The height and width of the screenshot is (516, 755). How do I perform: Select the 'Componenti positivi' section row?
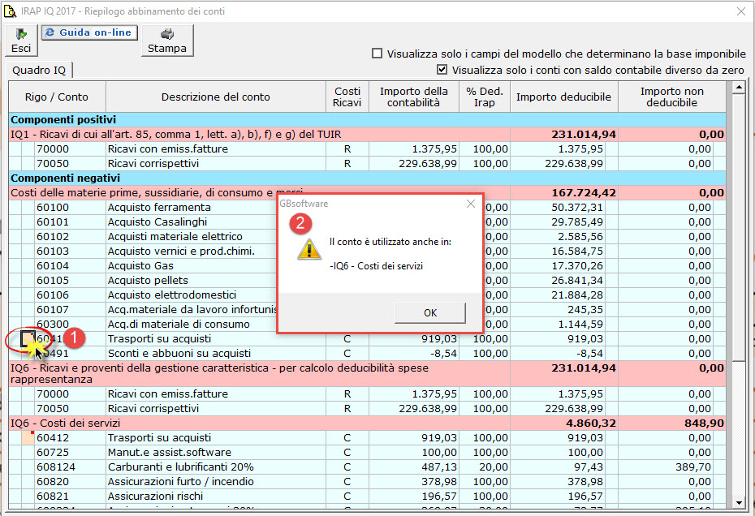368,120
